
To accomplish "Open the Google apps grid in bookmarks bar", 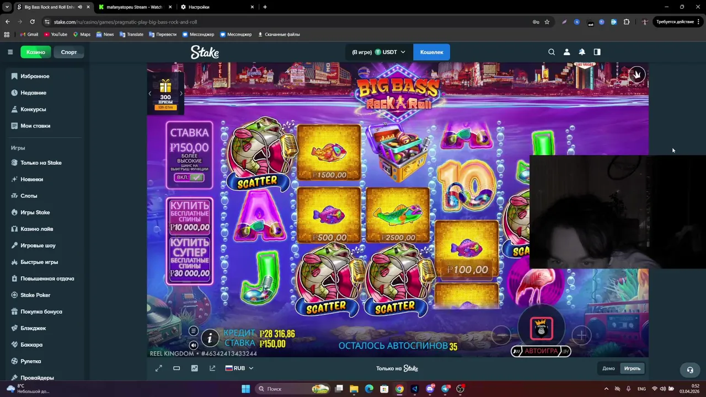I will point(7,34).
